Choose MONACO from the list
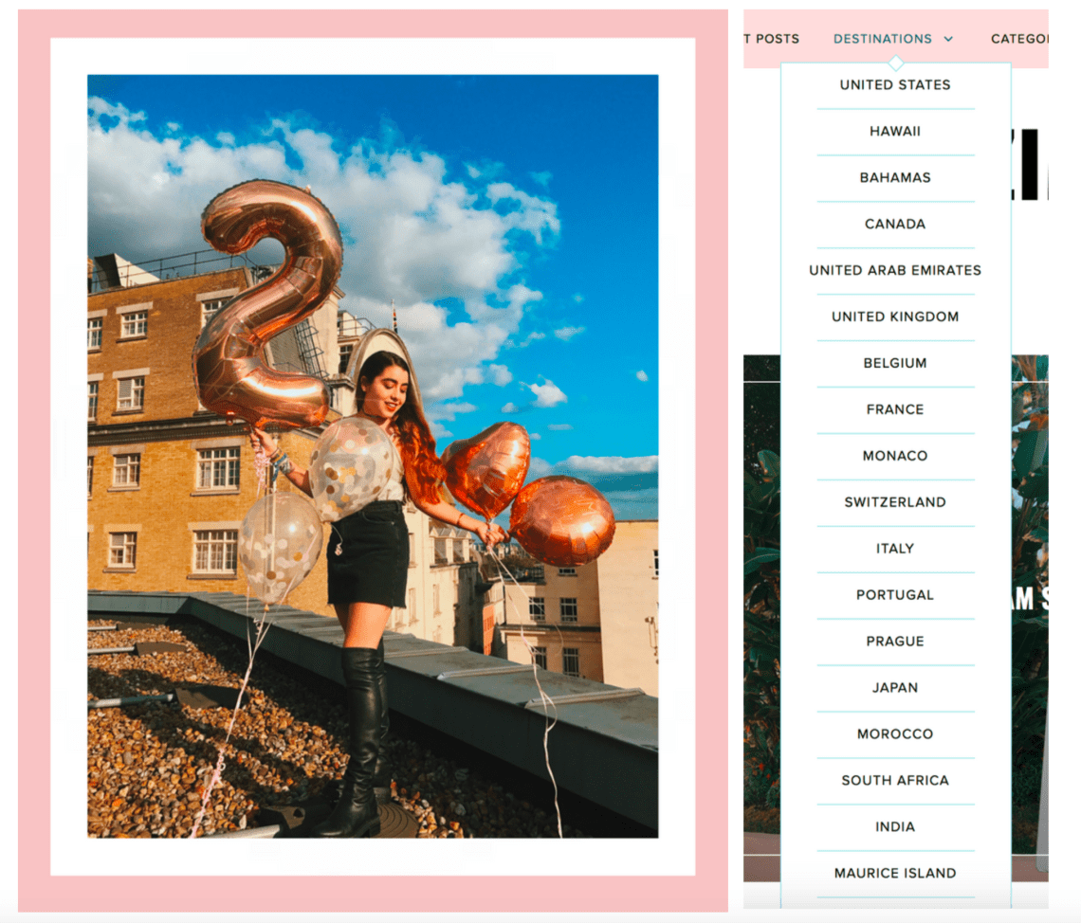 (x=894, y=456)
